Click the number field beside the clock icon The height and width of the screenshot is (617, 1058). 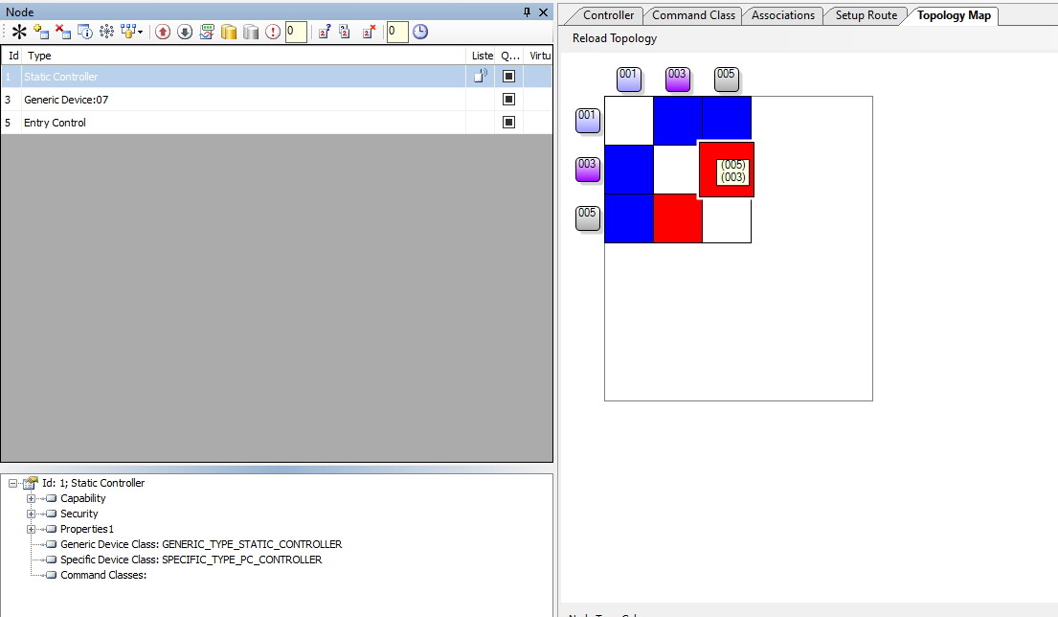point(397,32)
